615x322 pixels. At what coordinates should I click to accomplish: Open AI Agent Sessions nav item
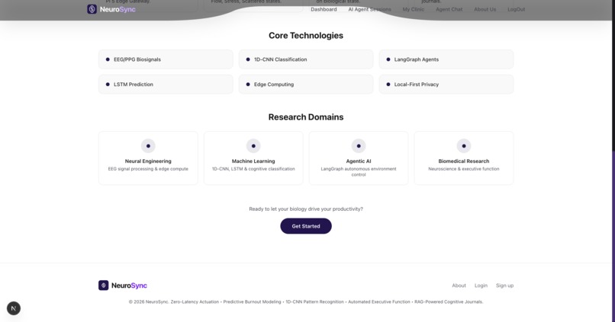369,9
